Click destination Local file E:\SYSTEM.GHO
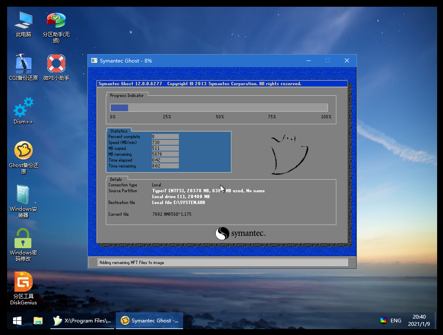The image size is (443, 335). click(178, 202)
